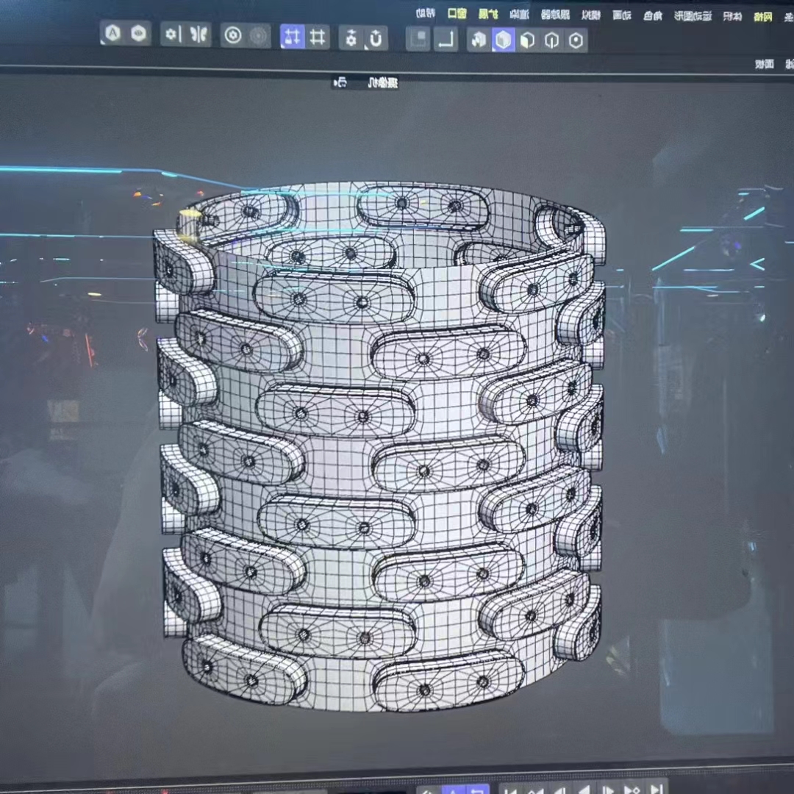Select the shaded cube polygon mode icon
Screen dimensions: 794x794
click(x=528, y=40)
